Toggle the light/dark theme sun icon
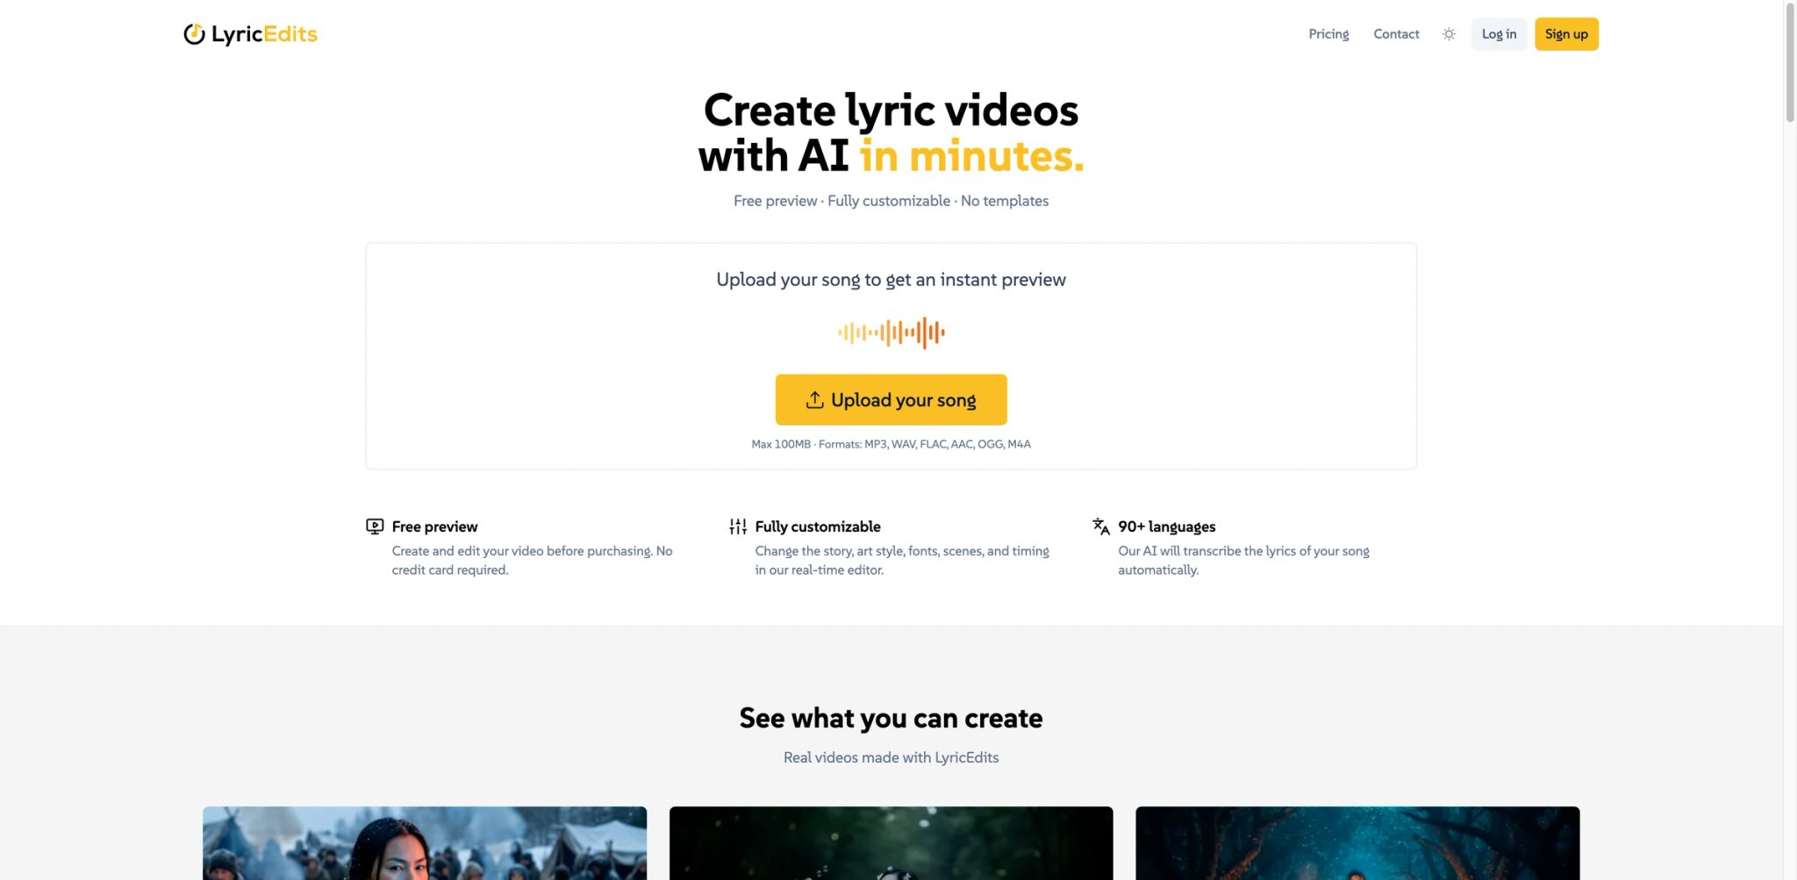Image resolution: width=1797 pixels, height=880 pixels. pyautogui.click(x=1449, y=34)
